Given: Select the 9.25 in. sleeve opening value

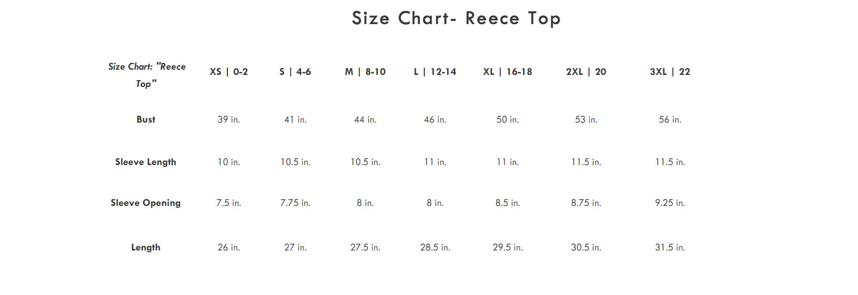Looking at the screenshot, I should [669, 203].
